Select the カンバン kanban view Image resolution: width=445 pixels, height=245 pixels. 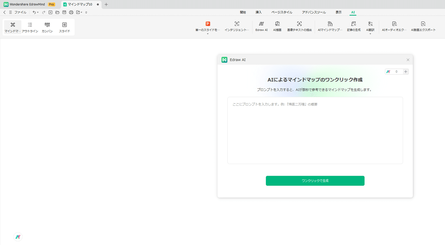coord(47,27)
